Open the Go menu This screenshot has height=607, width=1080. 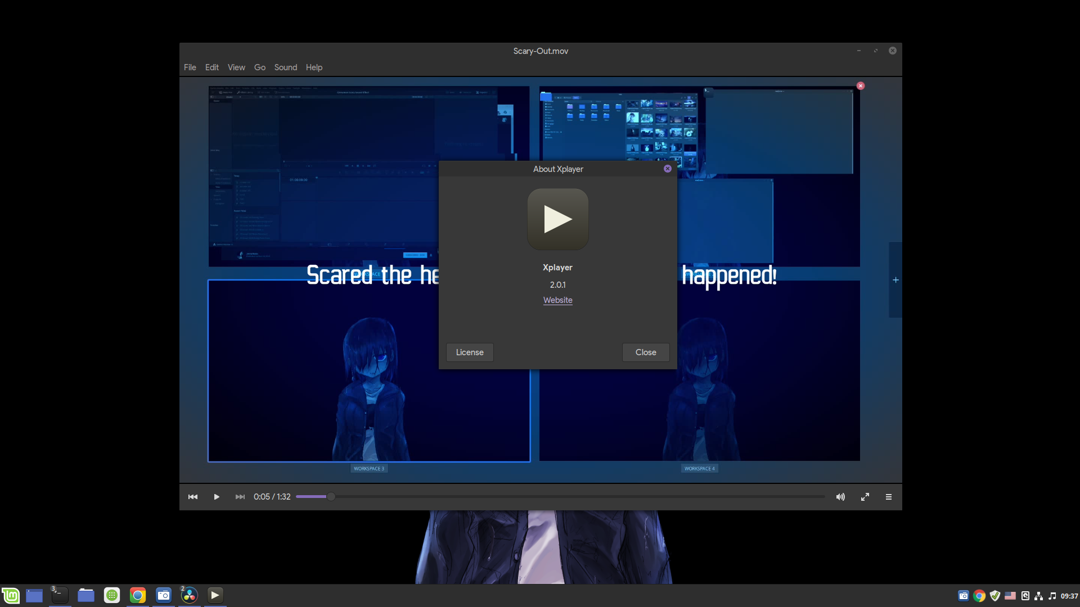[x=259, y=67]
